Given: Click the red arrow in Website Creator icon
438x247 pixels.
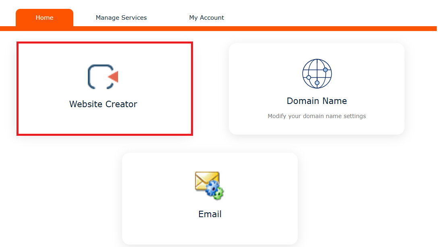Looking at the screenshot, I should [113, 77].
